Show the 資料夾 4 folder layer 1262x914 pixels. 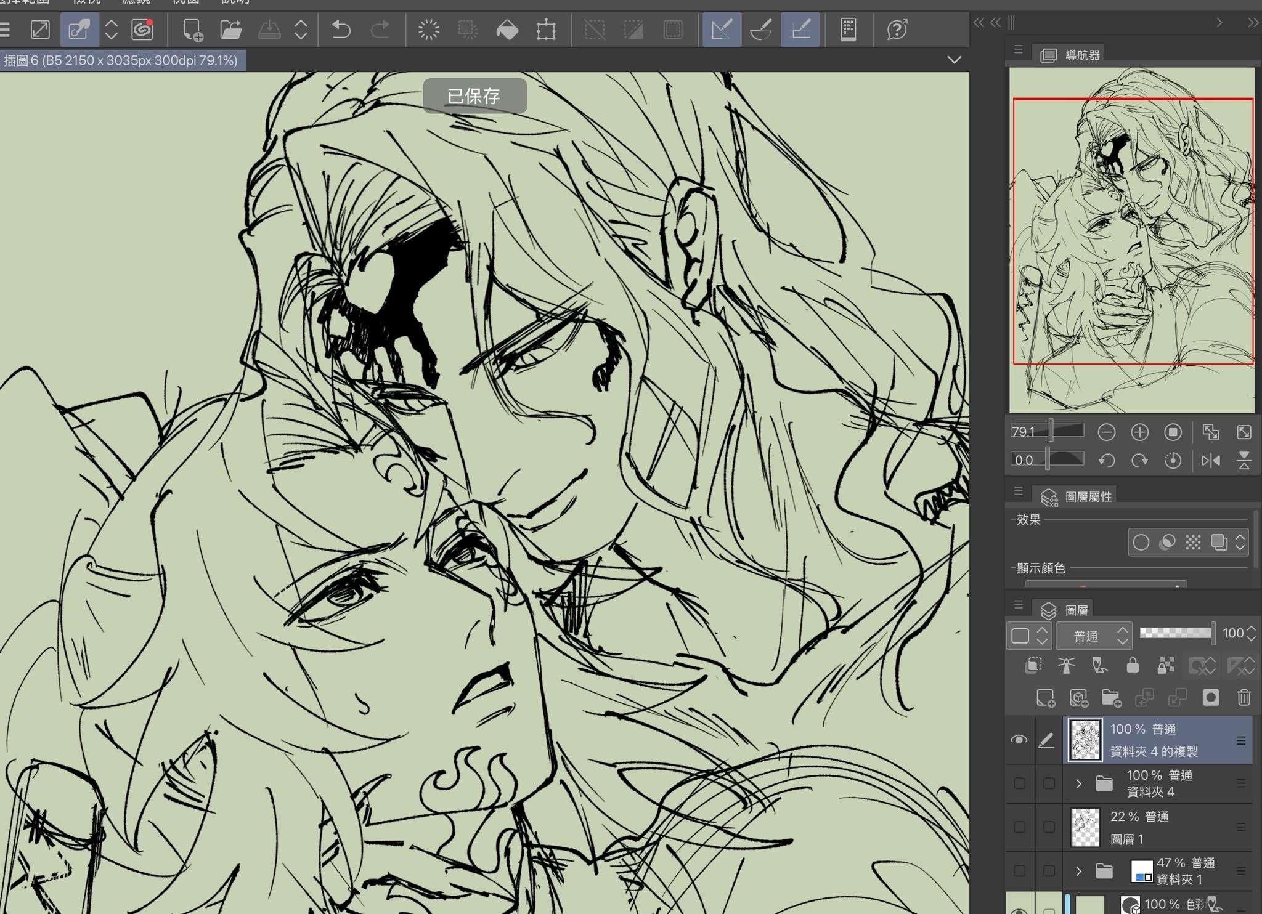pos(1019,783)
